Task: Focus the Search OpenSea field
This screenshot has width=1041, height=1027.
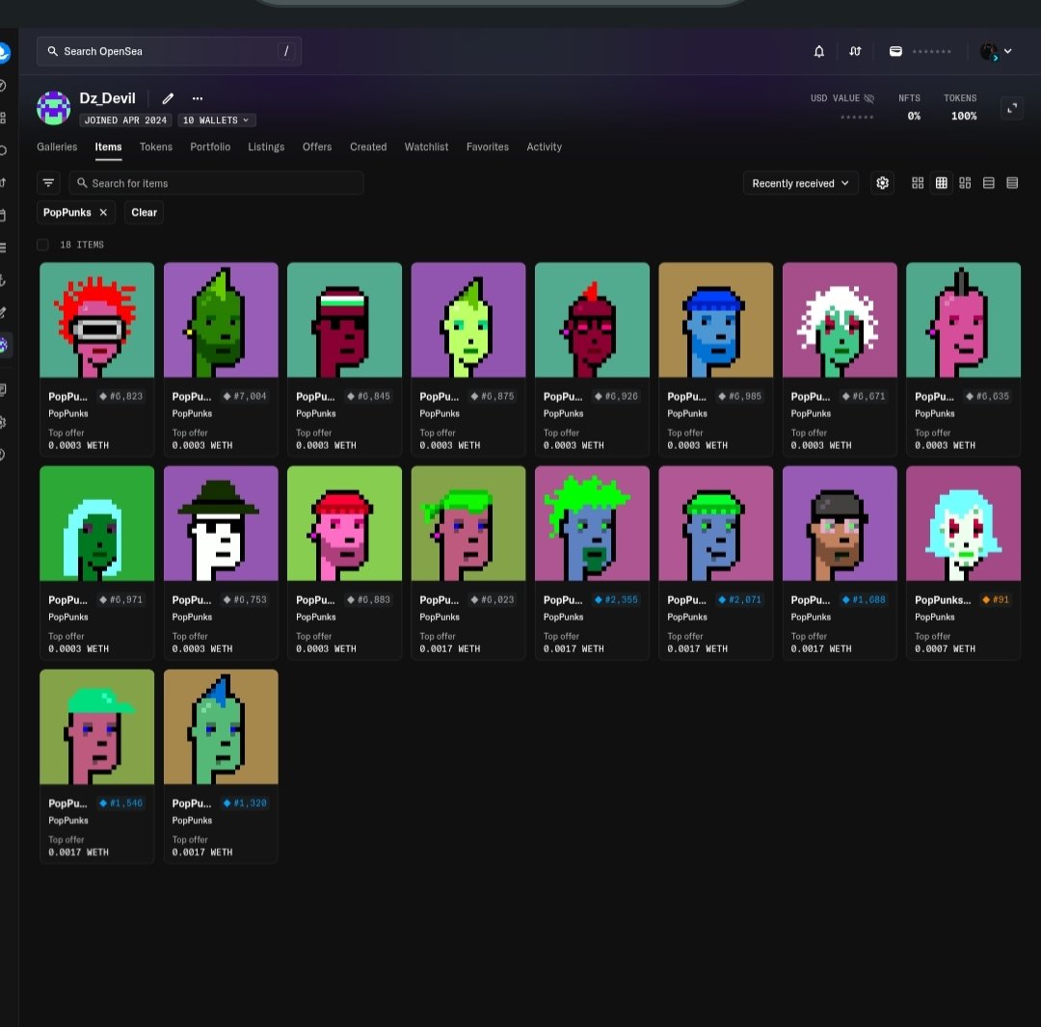Action: [170, 51]
